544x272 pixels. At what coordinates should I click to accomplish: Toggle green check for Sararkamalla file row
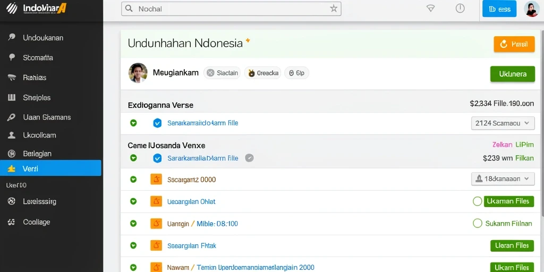133,158
